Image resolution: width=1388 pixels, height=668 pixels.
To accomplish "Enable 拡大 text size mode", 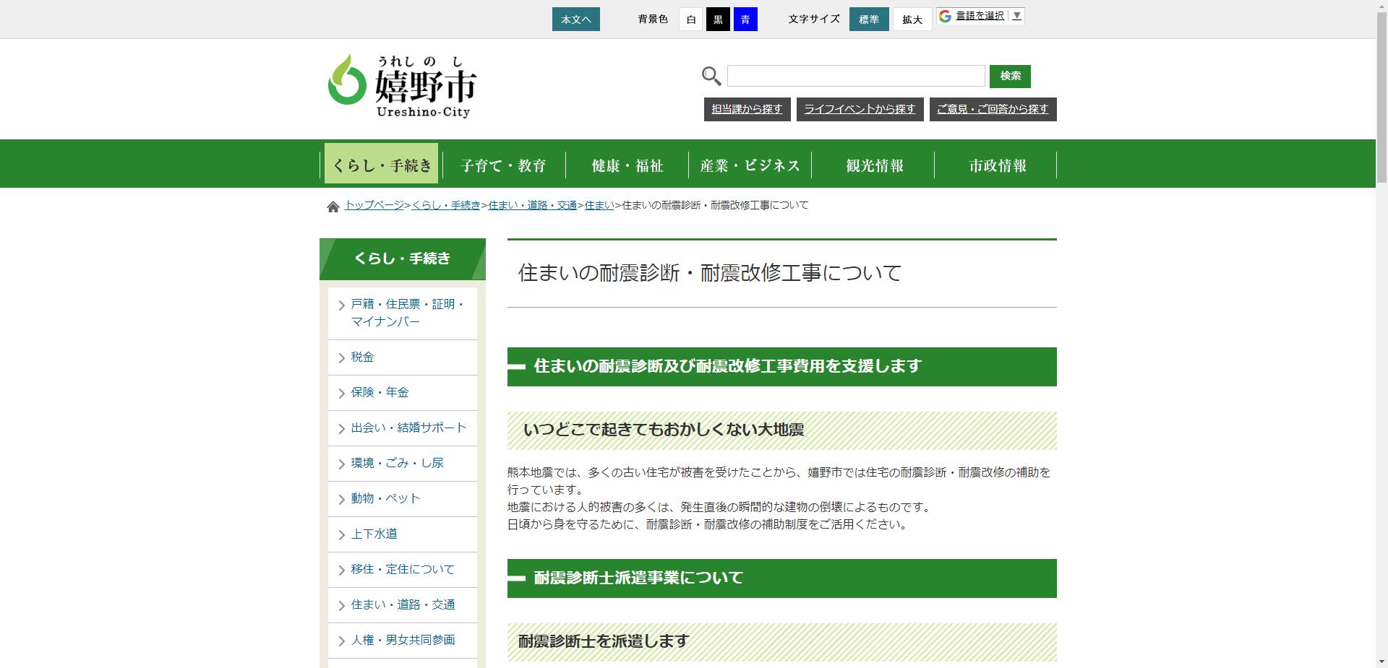I will point(912,19).
